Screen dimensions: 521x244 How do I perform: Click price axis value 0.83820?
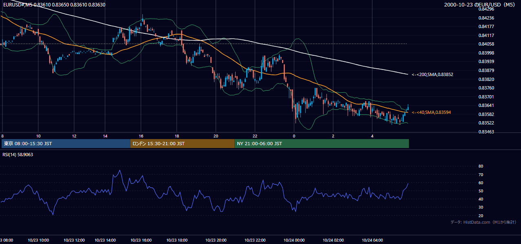click(486, 79)
